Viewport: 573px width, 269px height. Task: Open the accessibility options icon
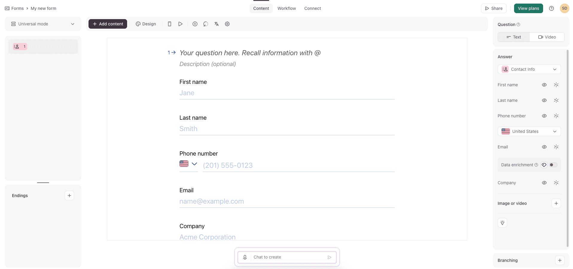point(195,24)
